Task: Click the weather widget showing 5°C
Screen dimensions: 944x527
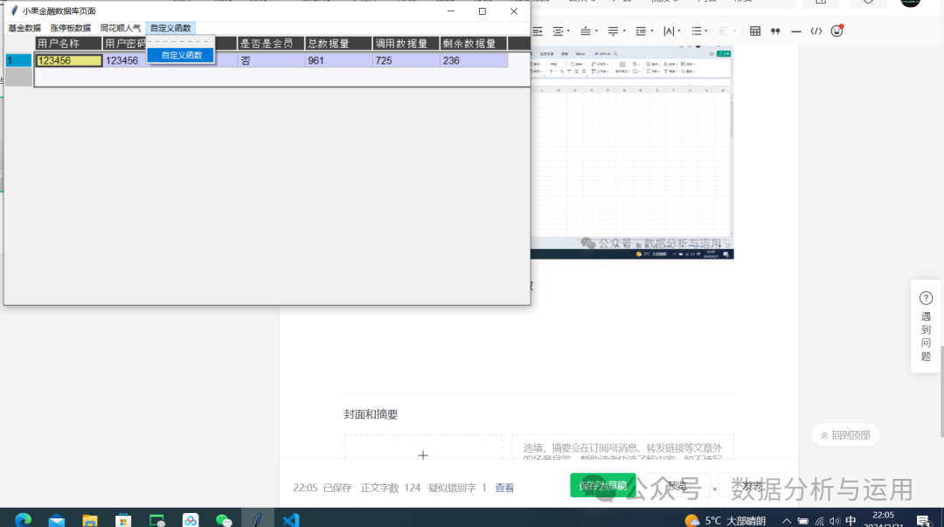Action: coord(725,520)
